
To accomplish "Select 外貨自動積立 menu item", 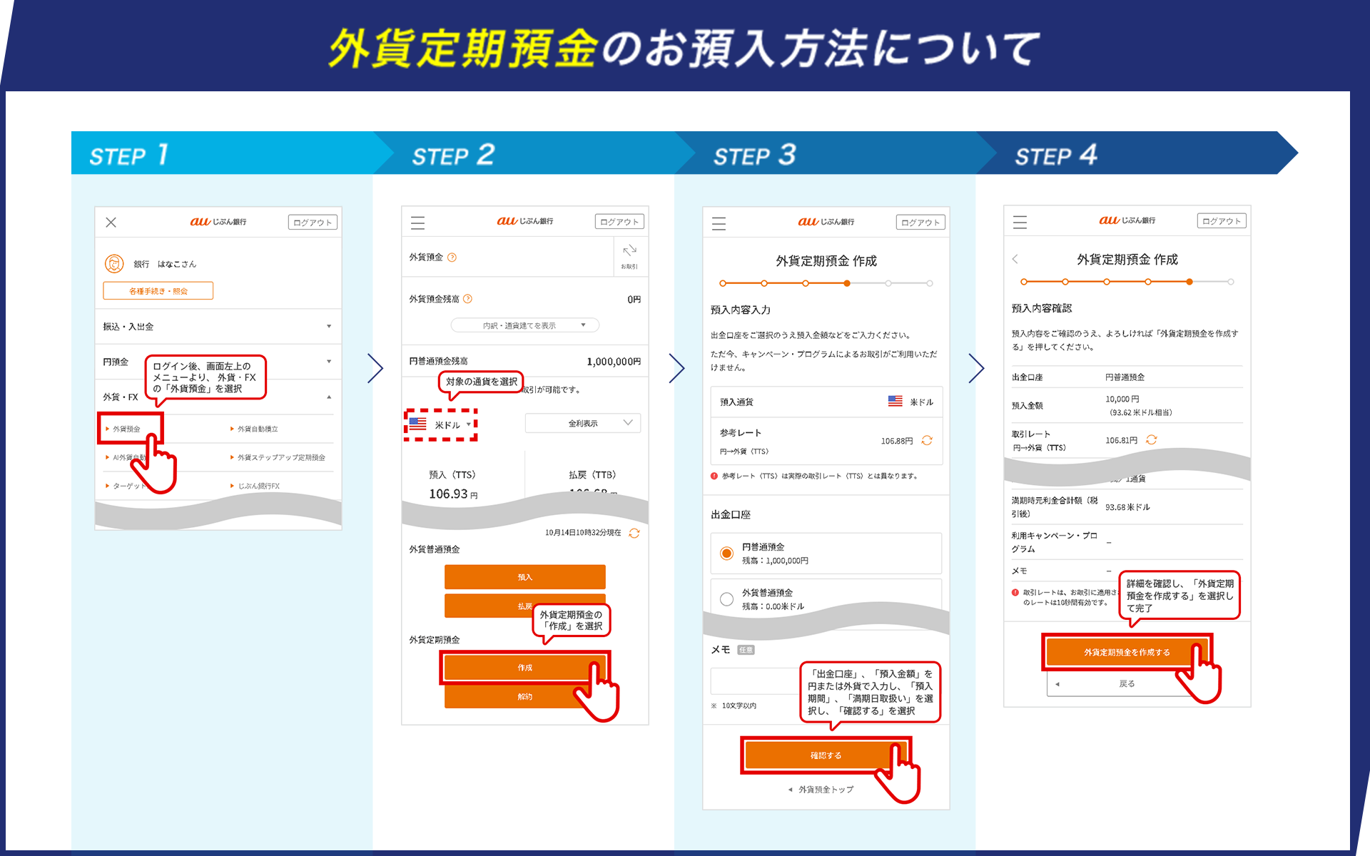I will (257, 429).
